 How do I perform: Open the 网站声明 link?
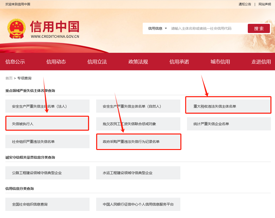click(265, 4)
